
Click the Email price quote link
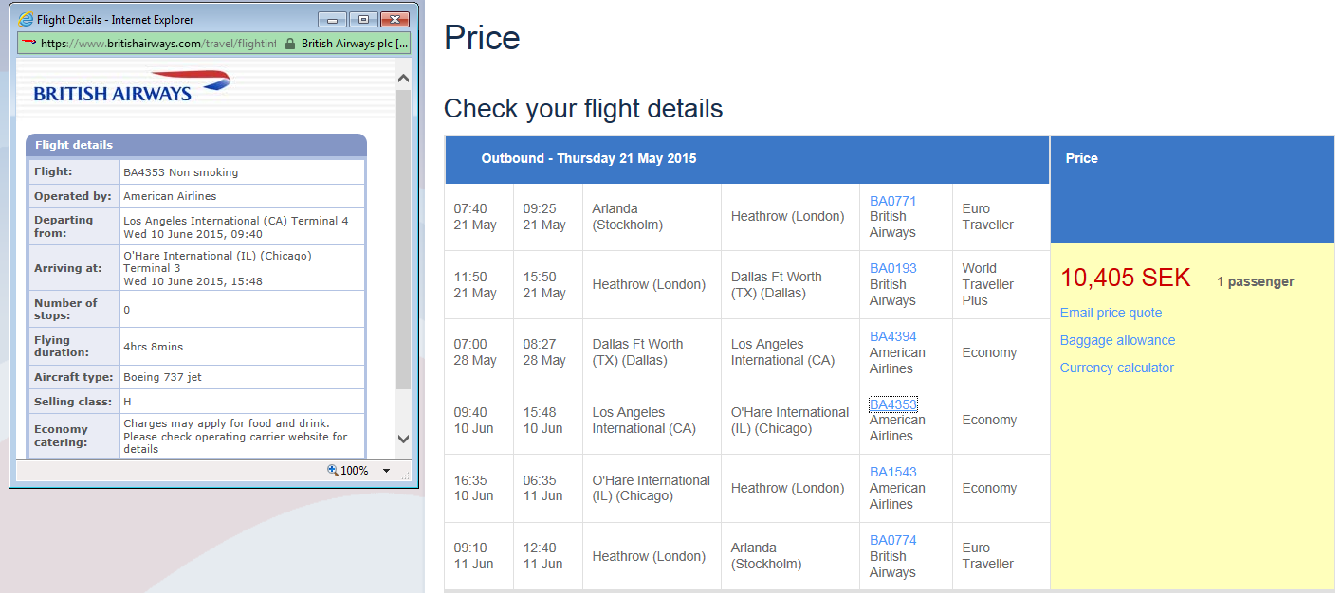(x=1111, y=313)
